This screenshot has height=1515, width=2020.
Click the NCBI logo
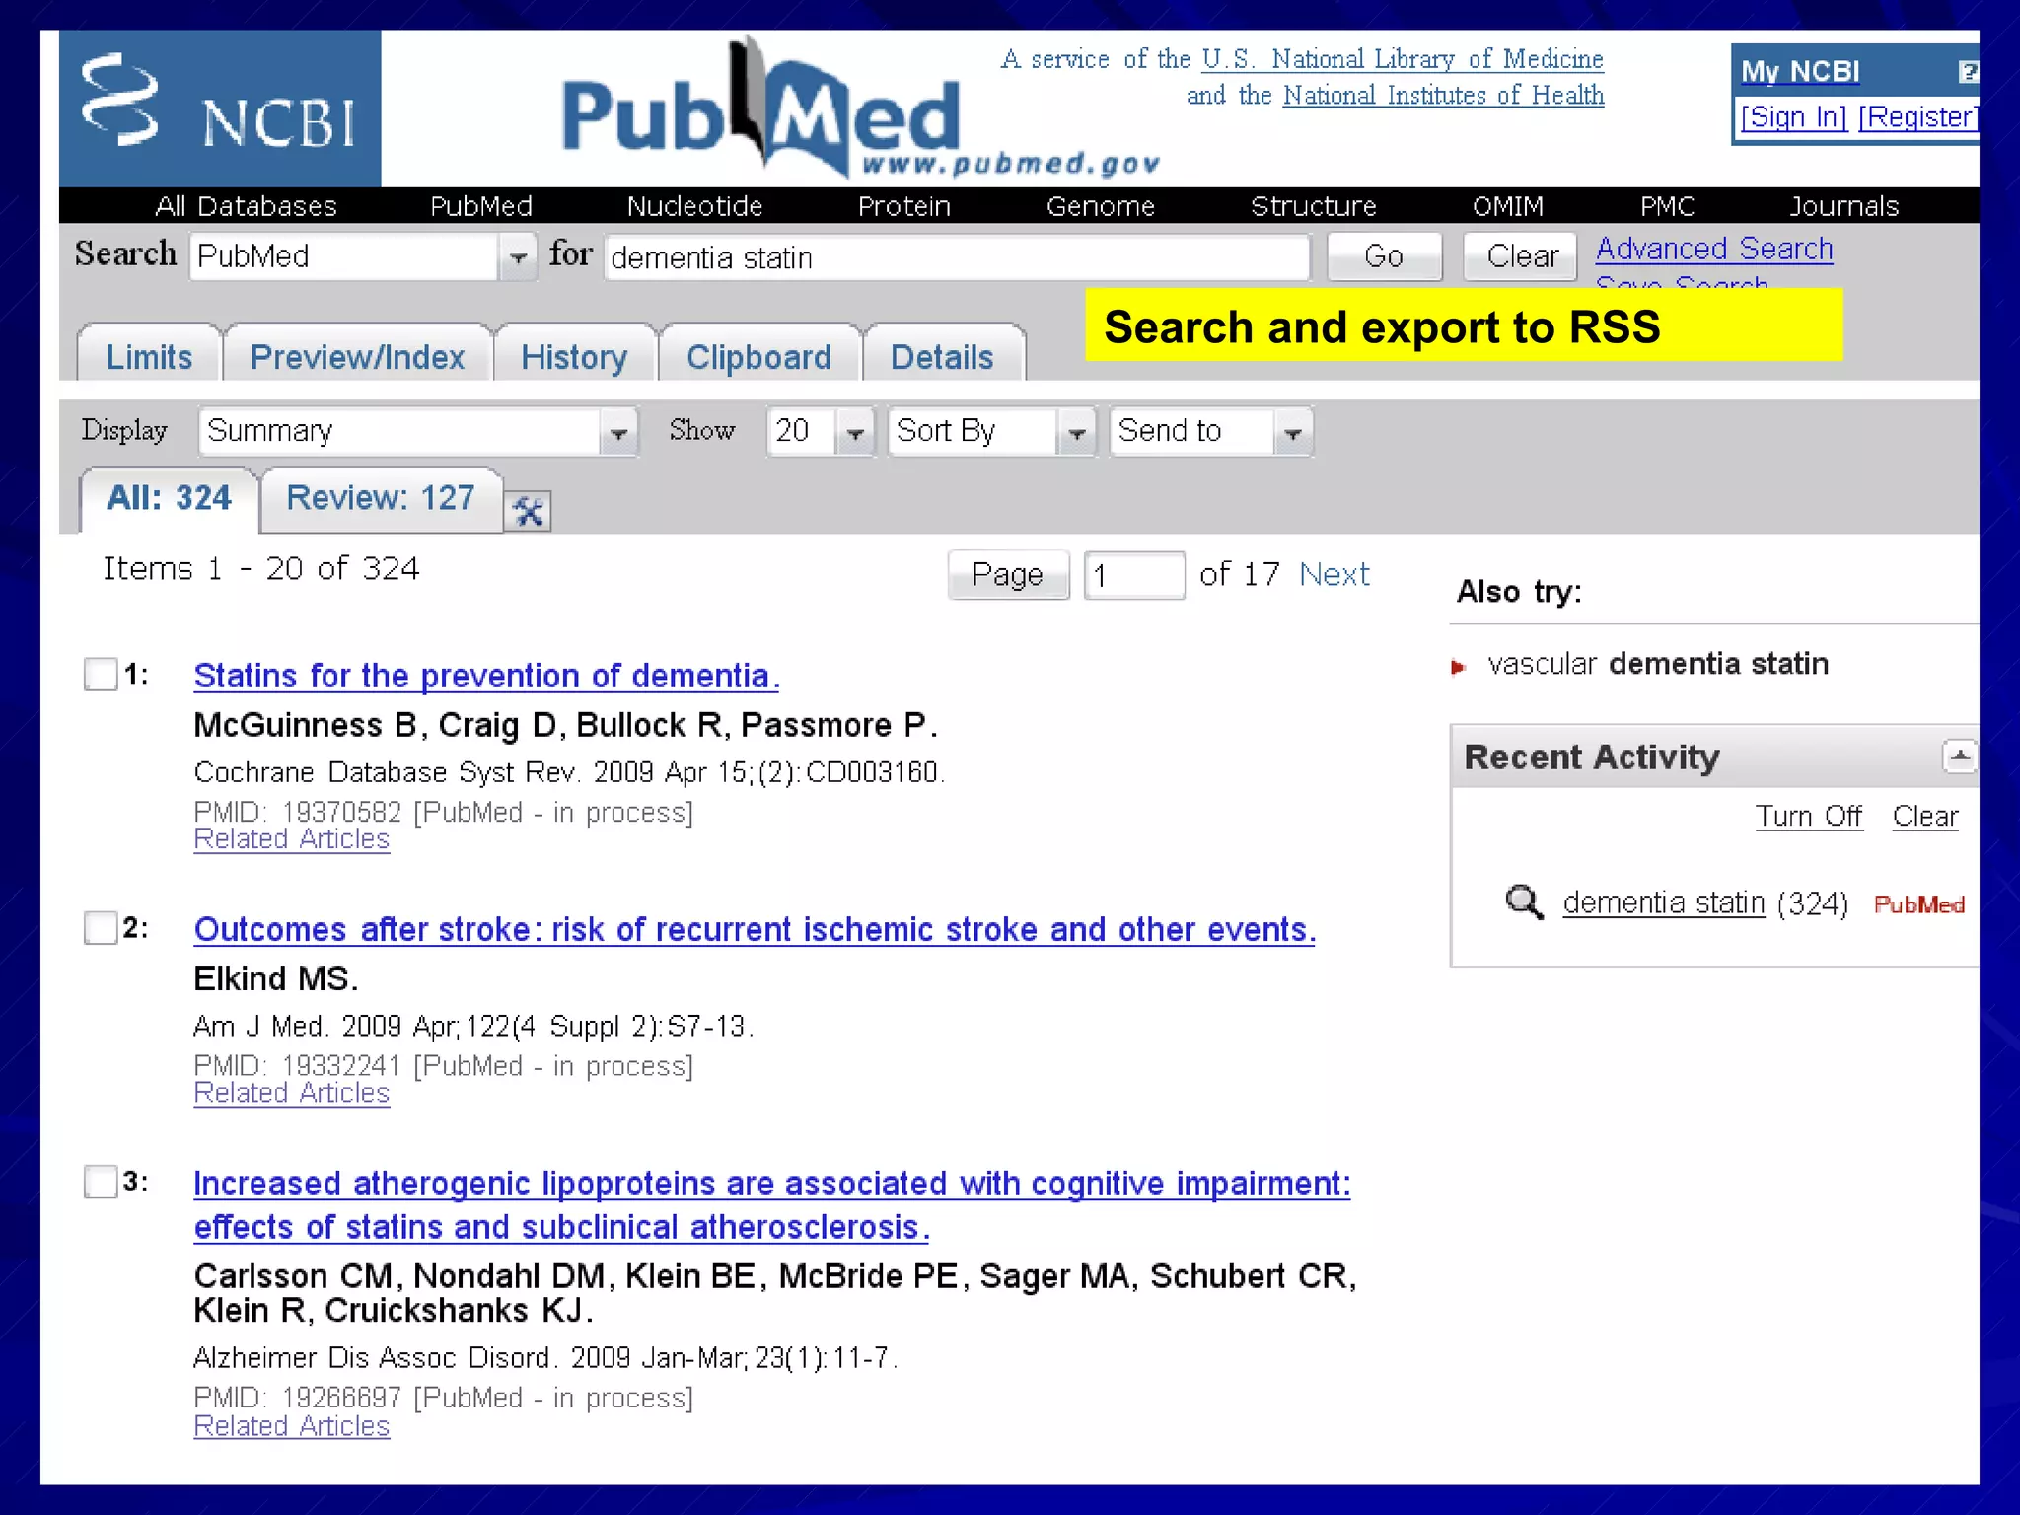[x=220, y=108]
